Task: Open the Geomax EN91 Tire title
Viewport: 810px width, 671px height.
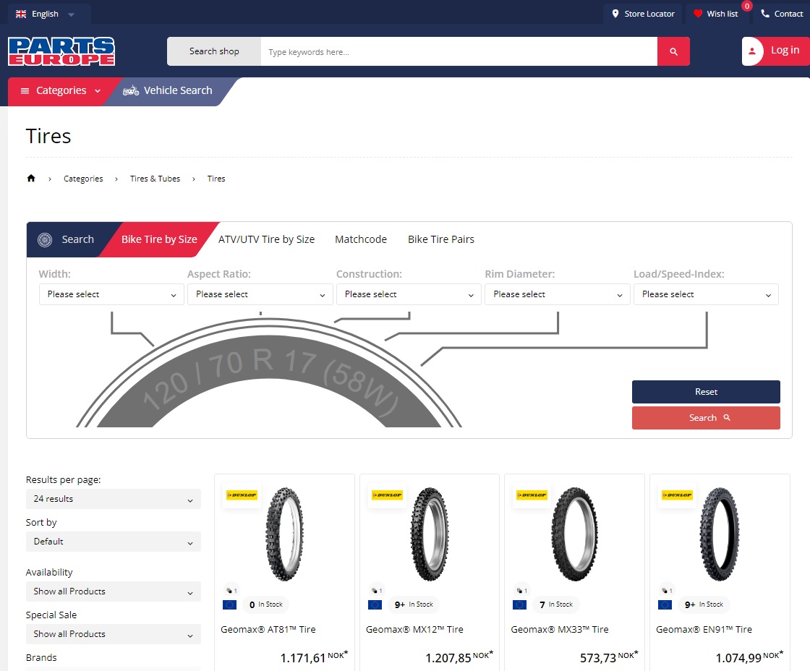Action: point(704,630)
